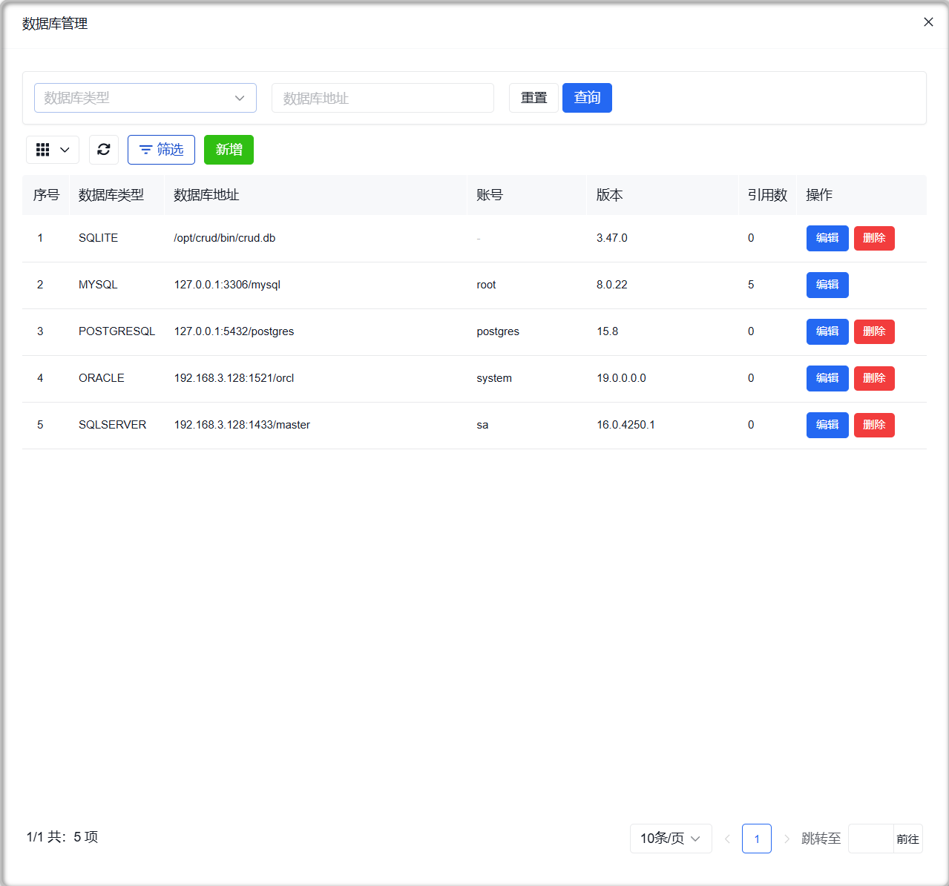Click address /opt/crud/bin/crud.db
The image size is (949, 886).
tap(225, 238)
